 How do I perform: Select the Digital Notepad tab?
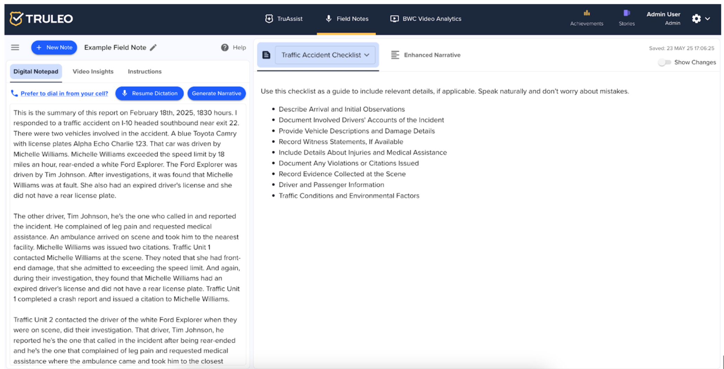click(35, 72)
